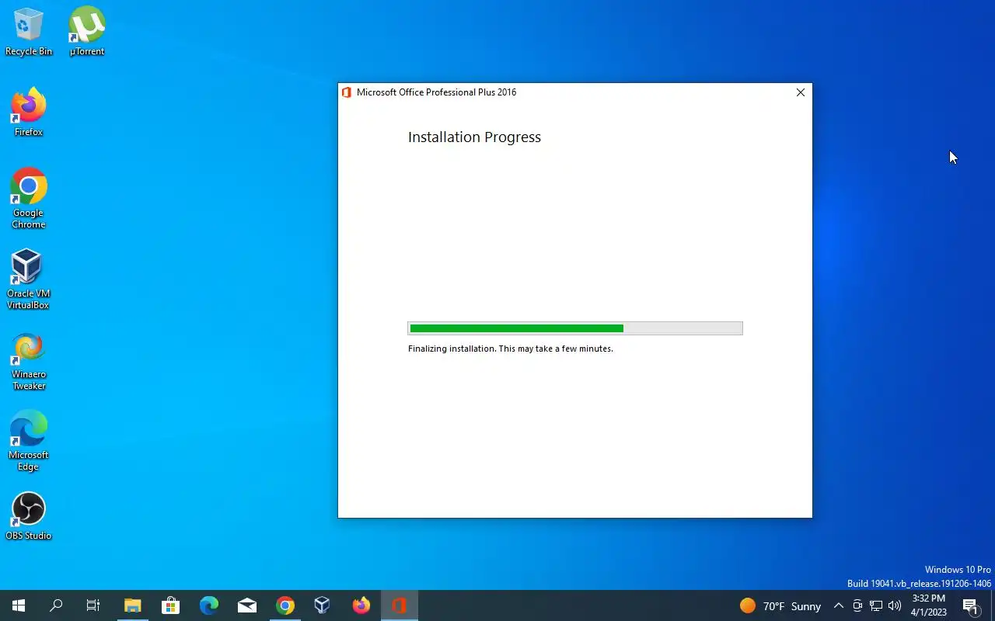
Task: Click the green installation progress bar
Action: pos(575,328)
